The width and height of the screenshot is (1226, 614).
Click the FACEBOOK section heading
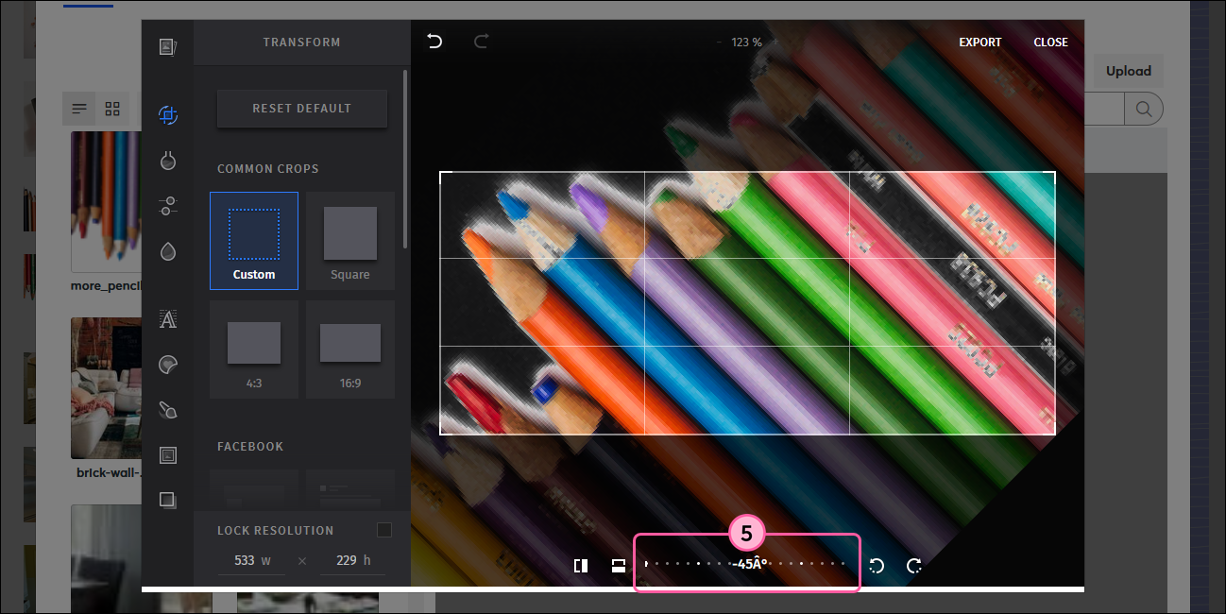click(250, 447)
